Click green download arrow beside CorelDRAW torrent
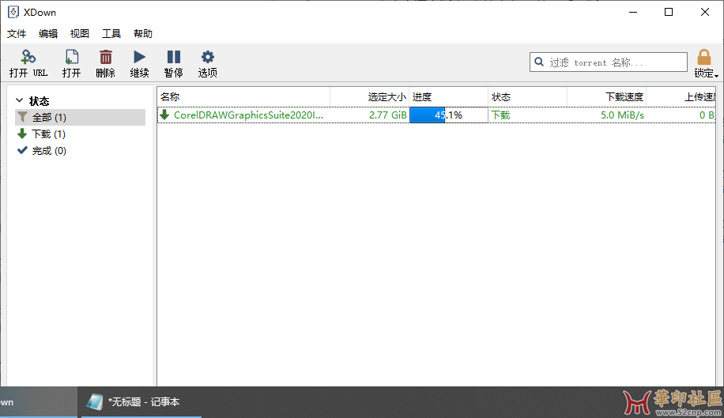The height and width of the screenshot is (418, 724). click(x=164, y=115)
